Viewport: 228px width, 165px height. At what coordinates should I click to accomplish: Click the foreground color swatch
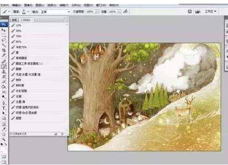[x=3, y=149]
